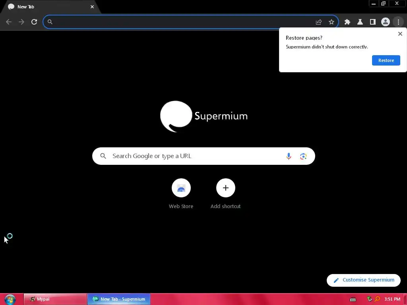Start voice search with the microphone icon
The height and width of the screenshot is (305, 407).
click(289, 156)
